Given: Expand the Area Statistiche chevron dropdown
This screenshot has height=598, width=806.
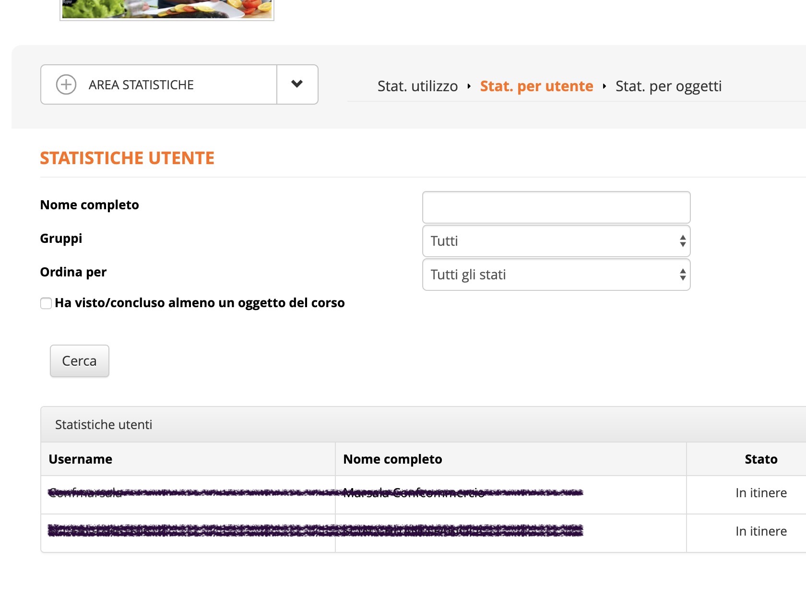Looking at the screenshot, I should (297, 84).
